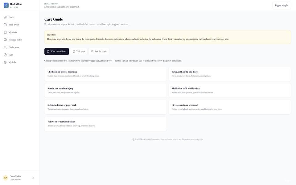The image size is (296, 185).
Task: Click the shield icon in footer note
Action: pos(133,139)
